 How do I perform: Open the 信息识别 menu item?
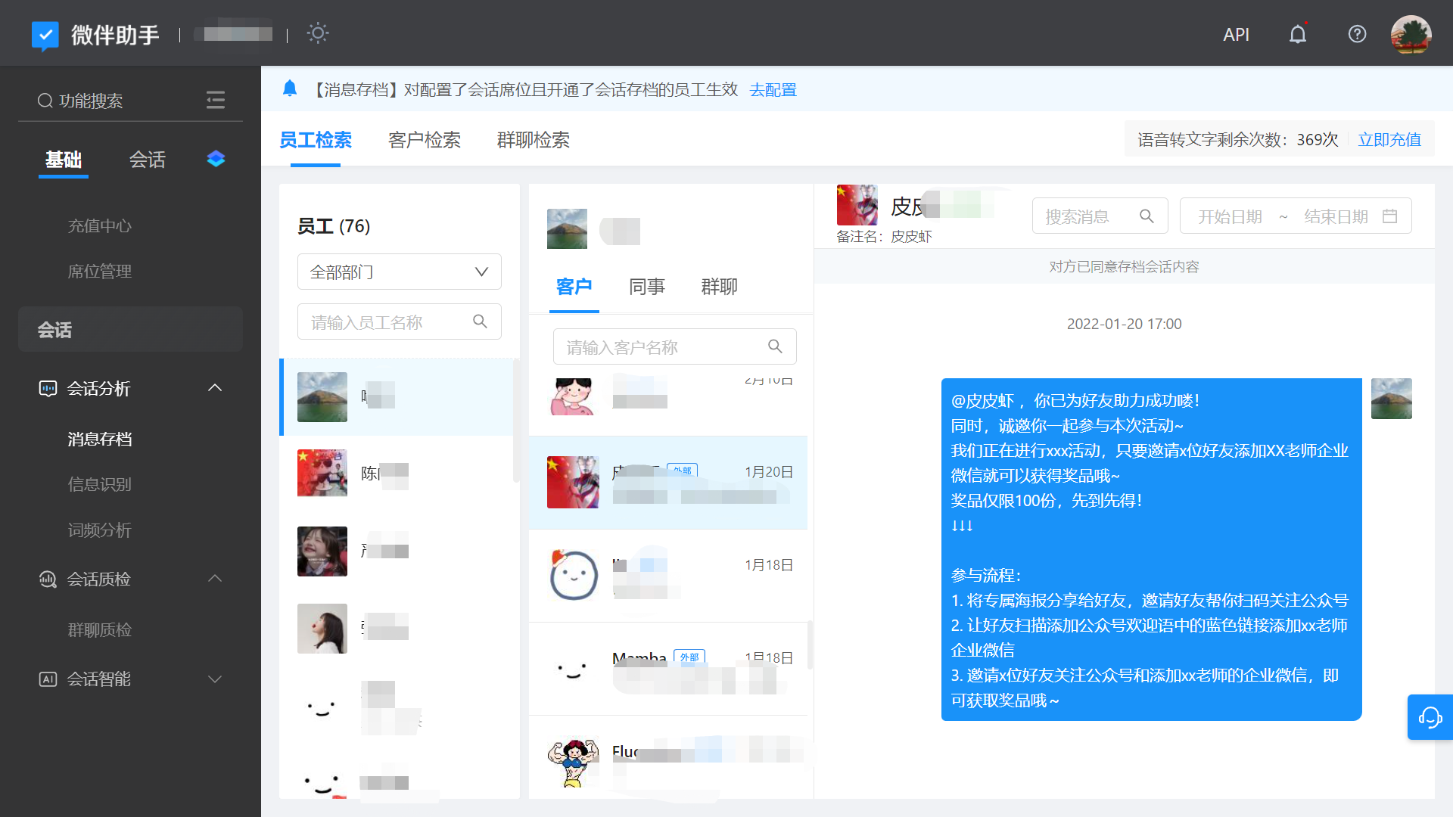(x=99, y=484)
